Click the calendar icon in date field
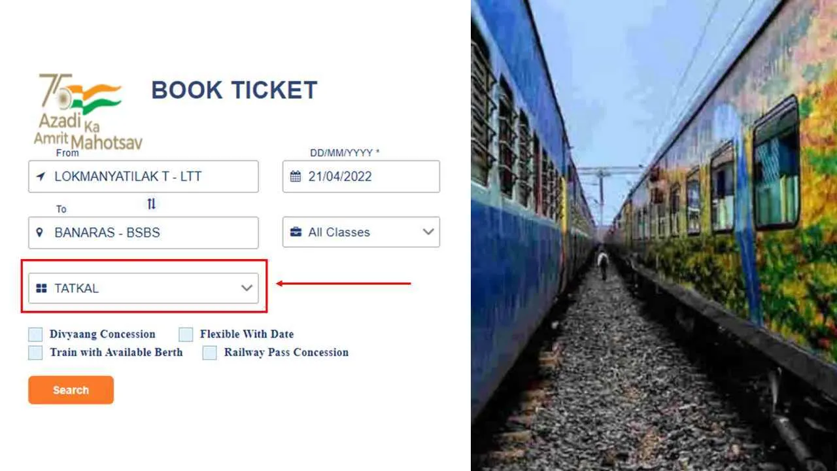 (296, 177)
